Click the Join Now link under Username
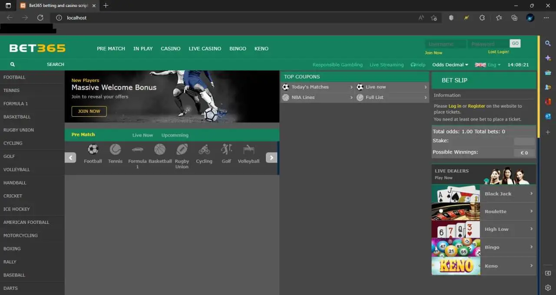 434,53
